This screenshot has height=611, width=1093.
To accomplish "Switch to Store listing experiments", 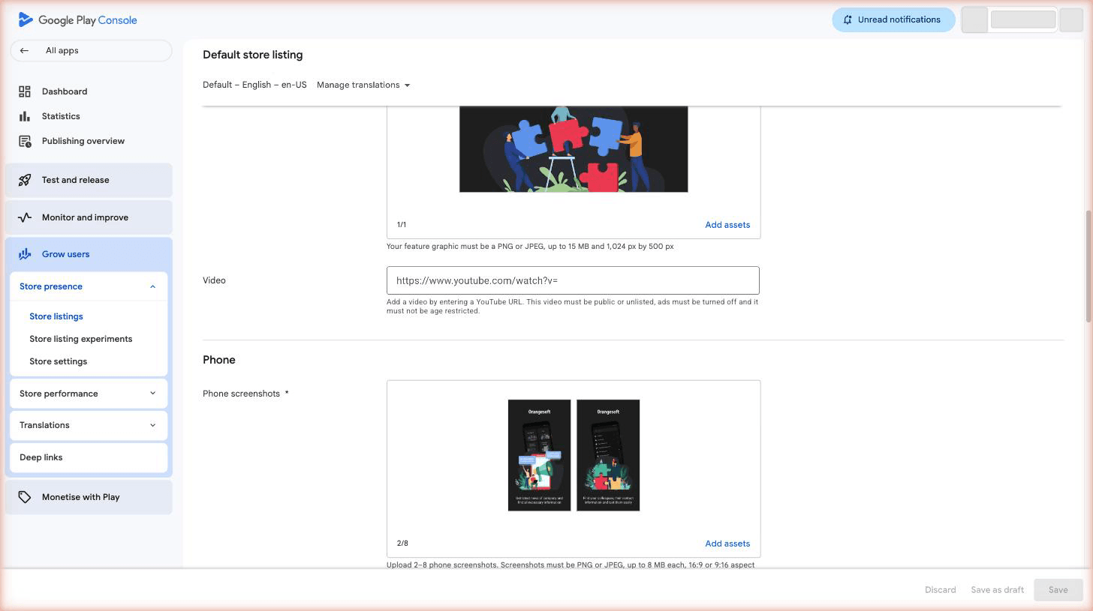I will [x=80, y=338].
